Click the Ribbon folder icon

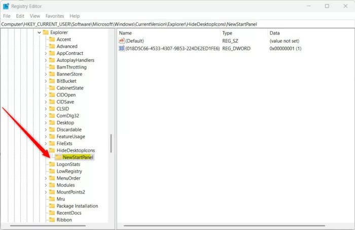[x=52, y=220]
